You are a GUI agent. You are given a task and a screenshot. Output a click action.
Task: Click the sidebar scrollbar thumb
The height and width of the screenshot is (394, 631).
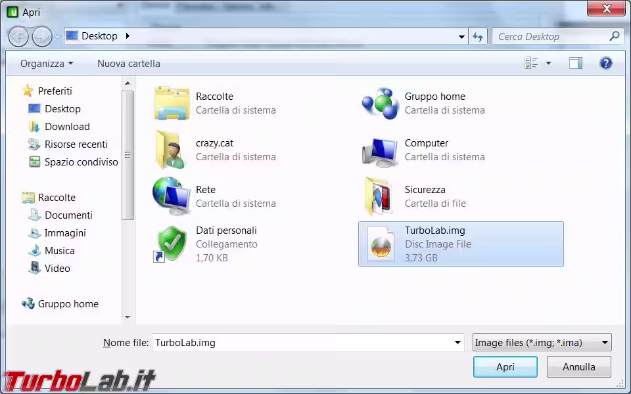coord(128,155)
